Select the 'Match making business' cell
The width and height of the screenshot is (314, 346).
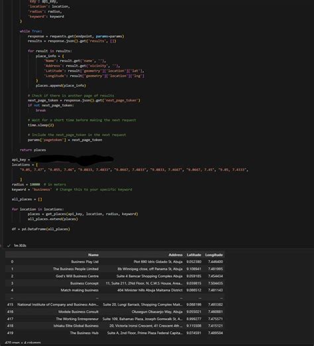click(79, 290)
